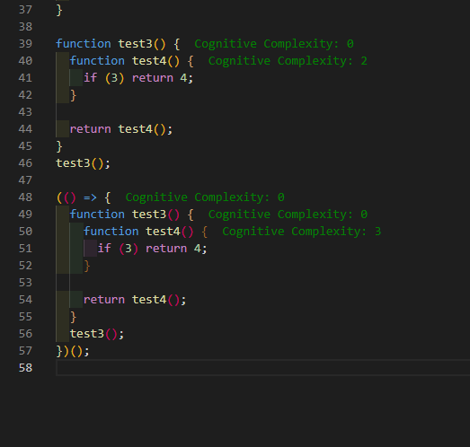Click 'Cognitive Complexity: 0' on line 48

click(205, 197)
